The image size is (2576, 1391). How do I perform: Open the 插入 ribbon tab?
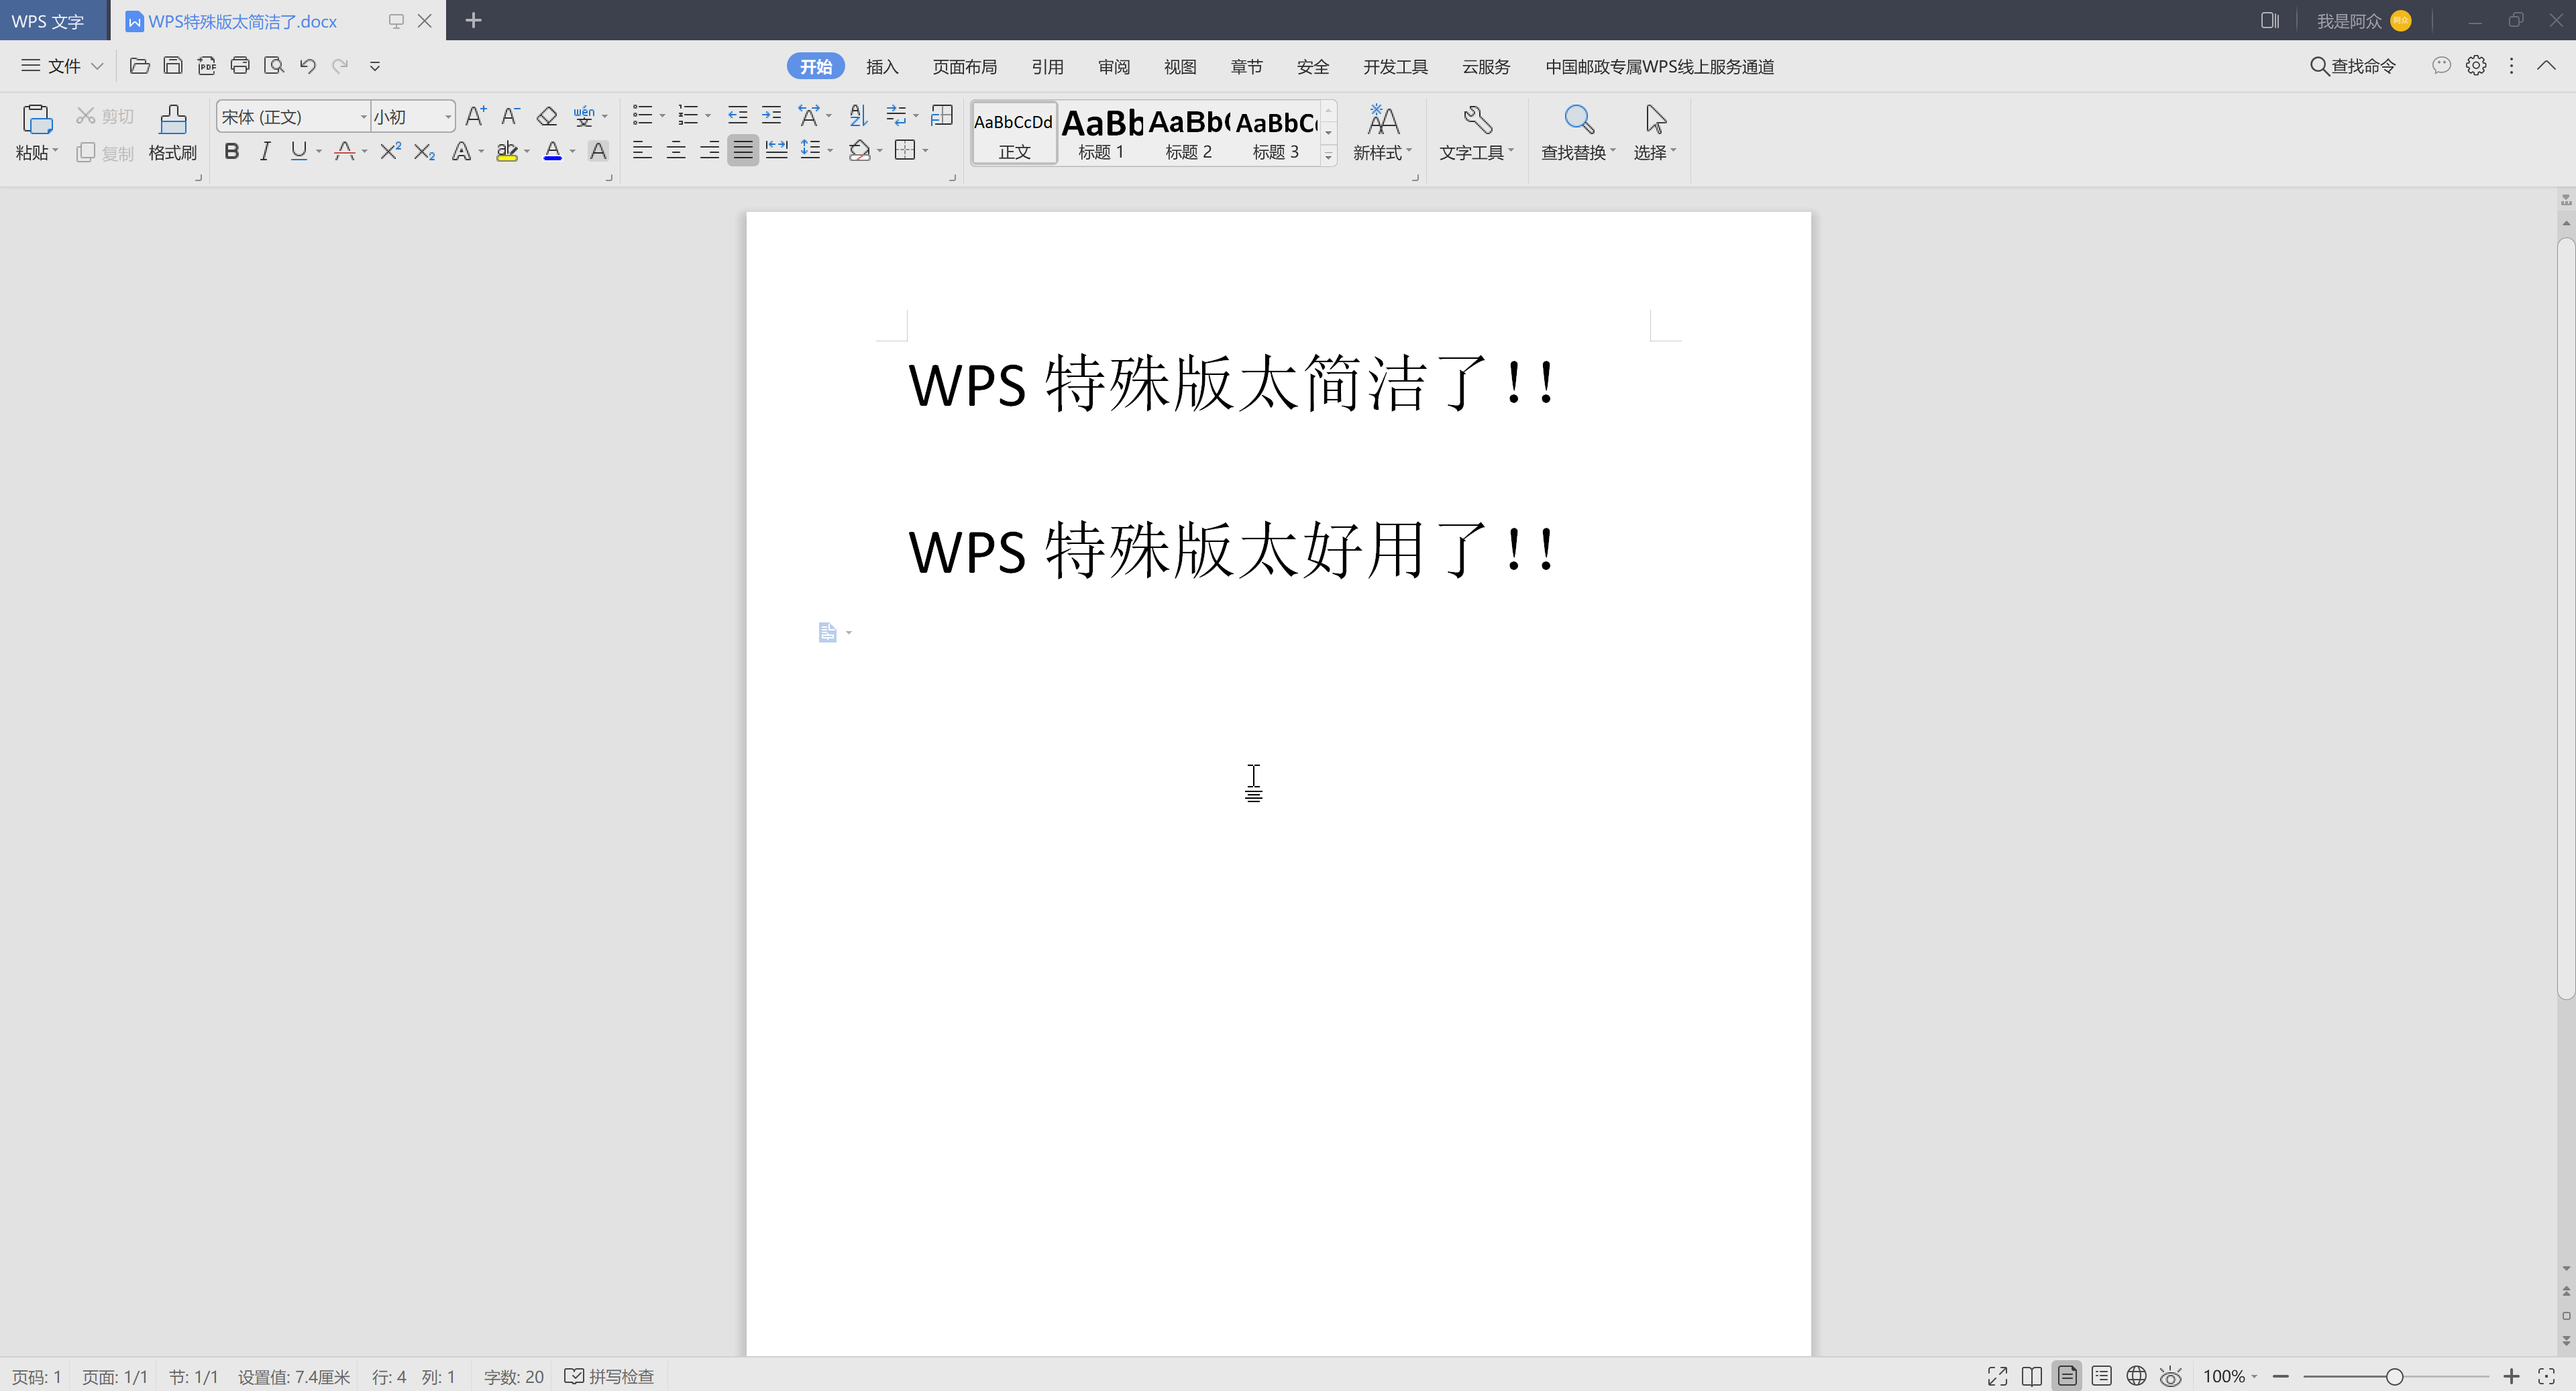882,66
